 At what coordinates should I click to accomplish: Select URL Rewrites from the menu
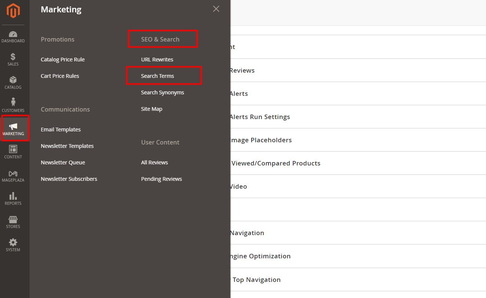pos(157,59)
